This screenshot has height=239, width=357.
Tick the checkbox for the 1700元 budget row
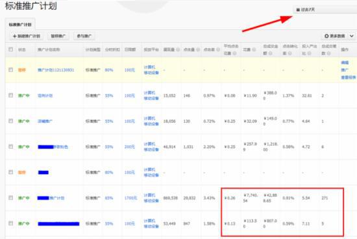(10, 198)
